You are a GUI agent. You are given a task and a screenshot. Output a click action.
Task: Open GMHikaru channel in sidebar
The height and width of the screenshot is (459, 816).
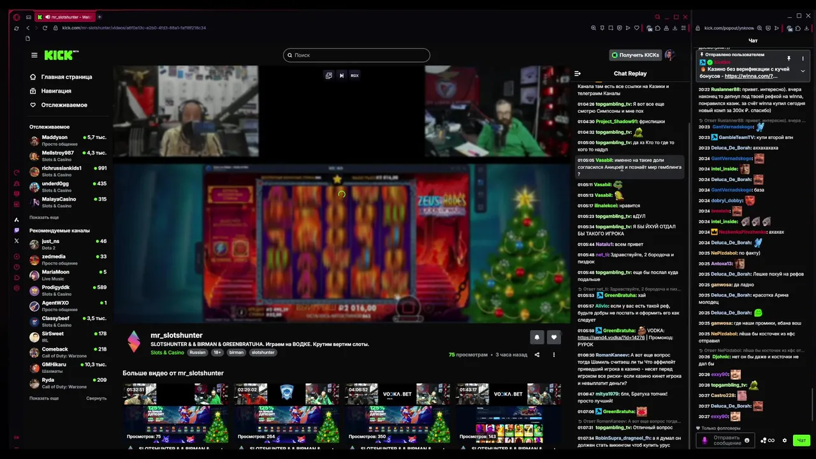[x=68, y=367]
